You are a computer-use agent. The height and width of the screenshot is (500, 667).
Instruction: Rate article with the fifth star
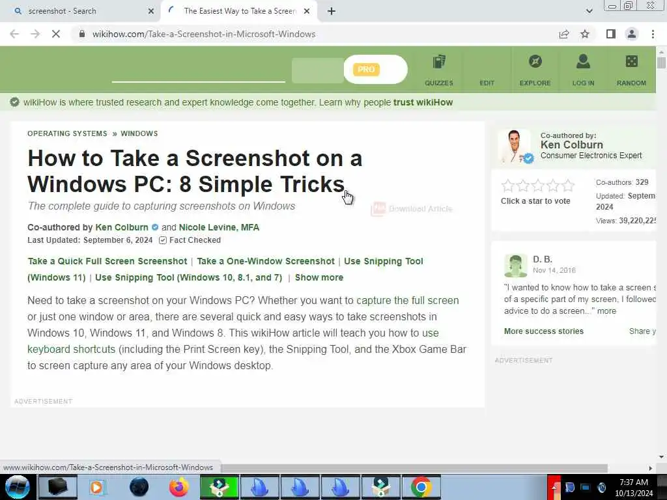568,186
